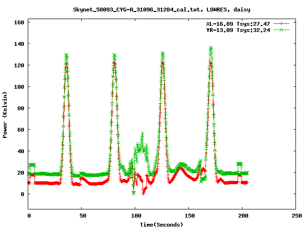The width and height of the screenshot is (306, 229).
Task: Click the YR-13.09 Tsys:32.24 legend label
Action: tap(238, 30)
